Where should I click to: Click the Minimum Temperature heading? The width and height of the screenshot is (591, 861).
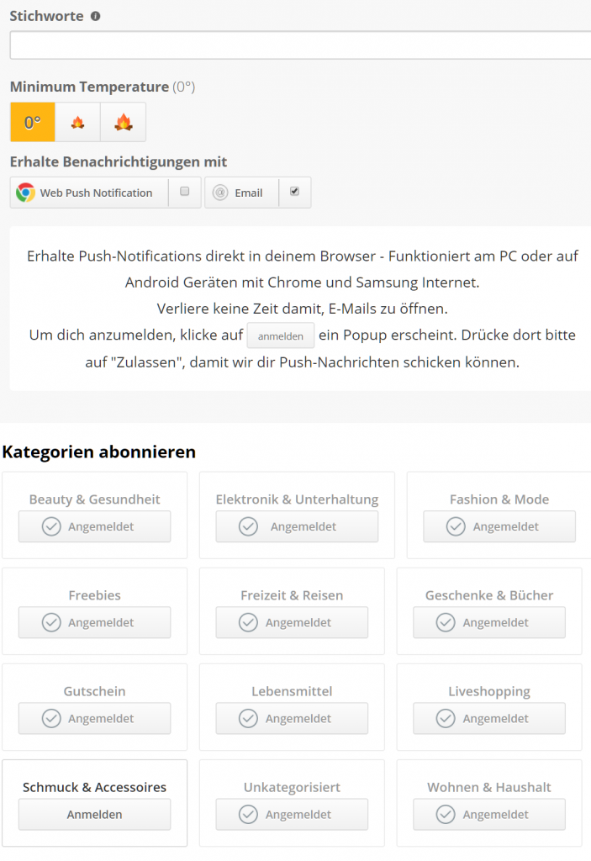coord(89,87)
